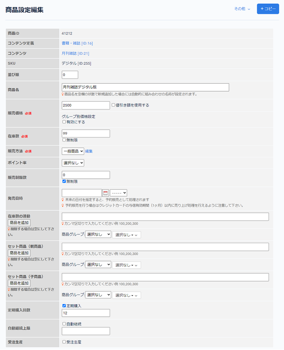Click the 商品設定編集 page heading
The width and height of the screenshot is (284, 350).
pos(24,10)
